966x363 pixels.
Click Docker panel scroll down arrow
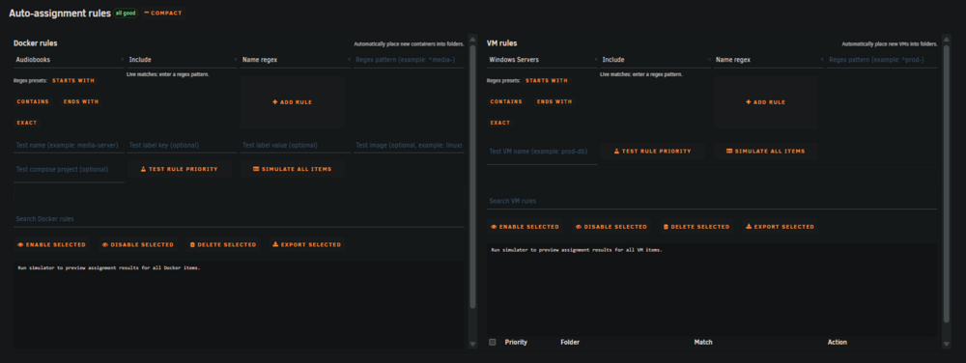tap(473, 345)
